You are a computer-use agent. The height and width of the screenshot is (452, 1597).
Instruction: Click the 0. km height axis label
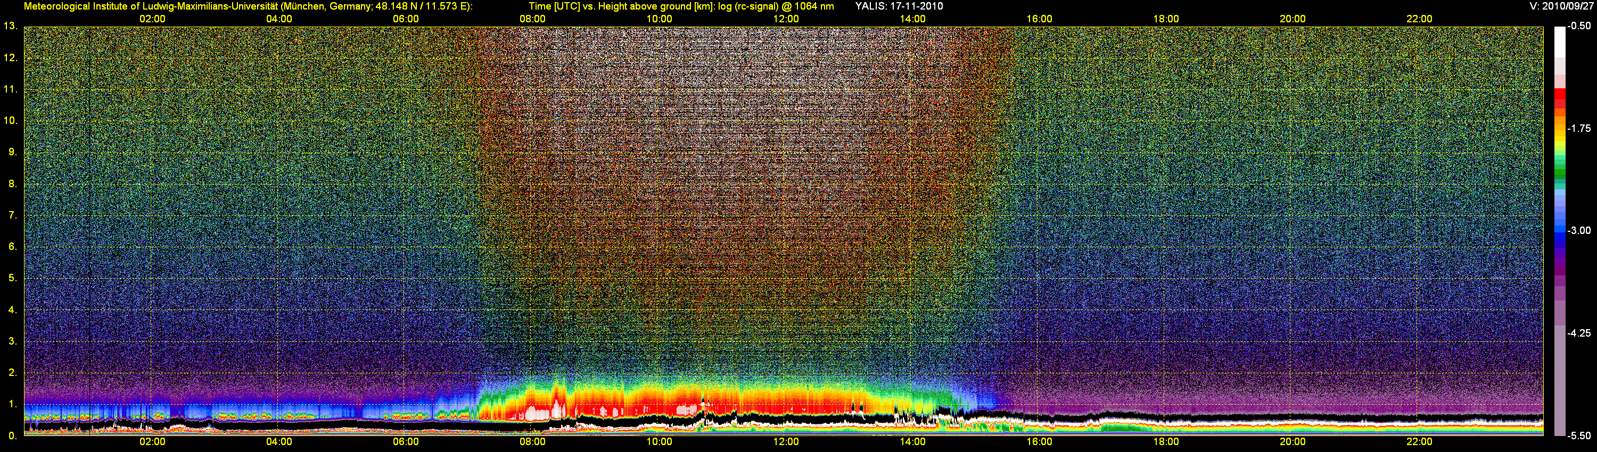12,436
